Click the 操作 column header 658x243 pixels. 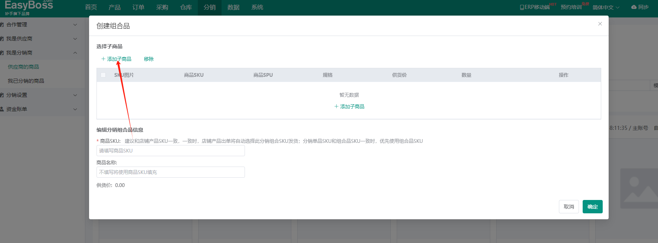[563, 75]
